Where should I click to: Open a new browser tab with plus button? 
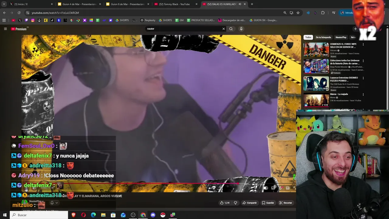point(252,4)
